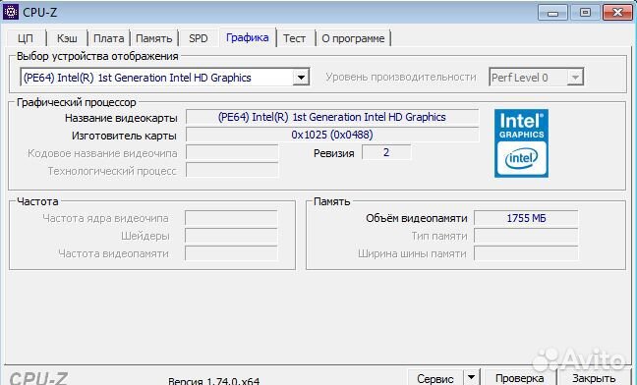Expand the Сервис dropdown arrow
637x385 pixels.
click(471, 377)
